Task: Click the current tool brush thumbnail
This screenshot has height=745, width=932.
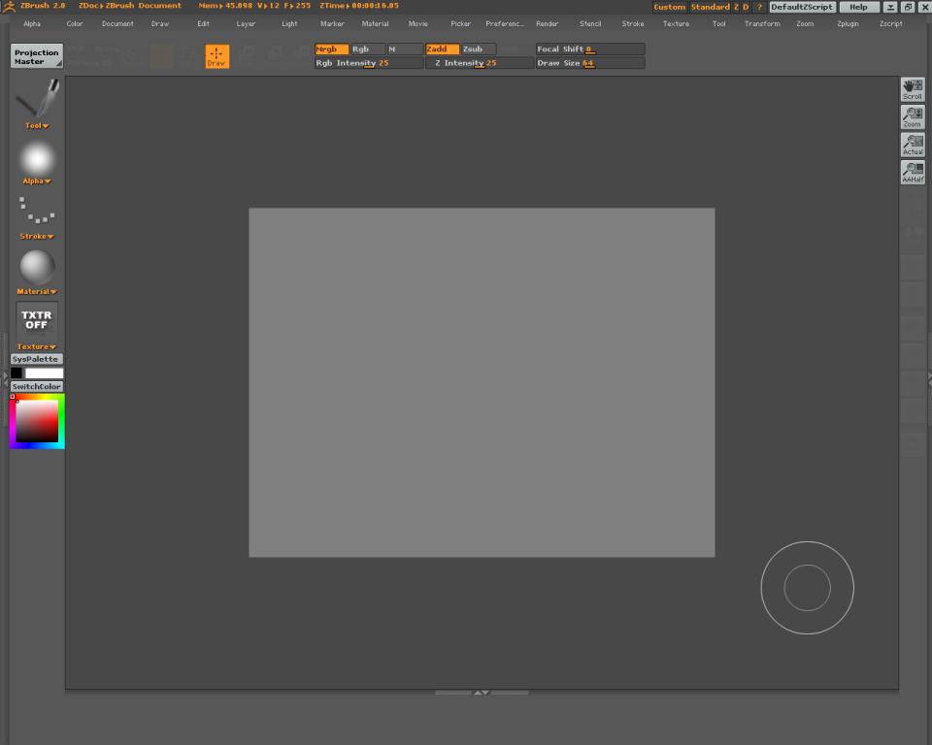Action: [x=37, y=99]
